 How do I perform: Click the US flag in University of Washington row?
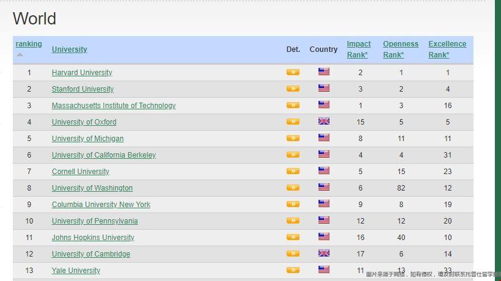(323, 187)
